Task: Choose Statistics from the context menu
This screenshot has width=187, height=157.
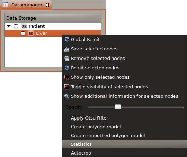Action: [125, 144]
